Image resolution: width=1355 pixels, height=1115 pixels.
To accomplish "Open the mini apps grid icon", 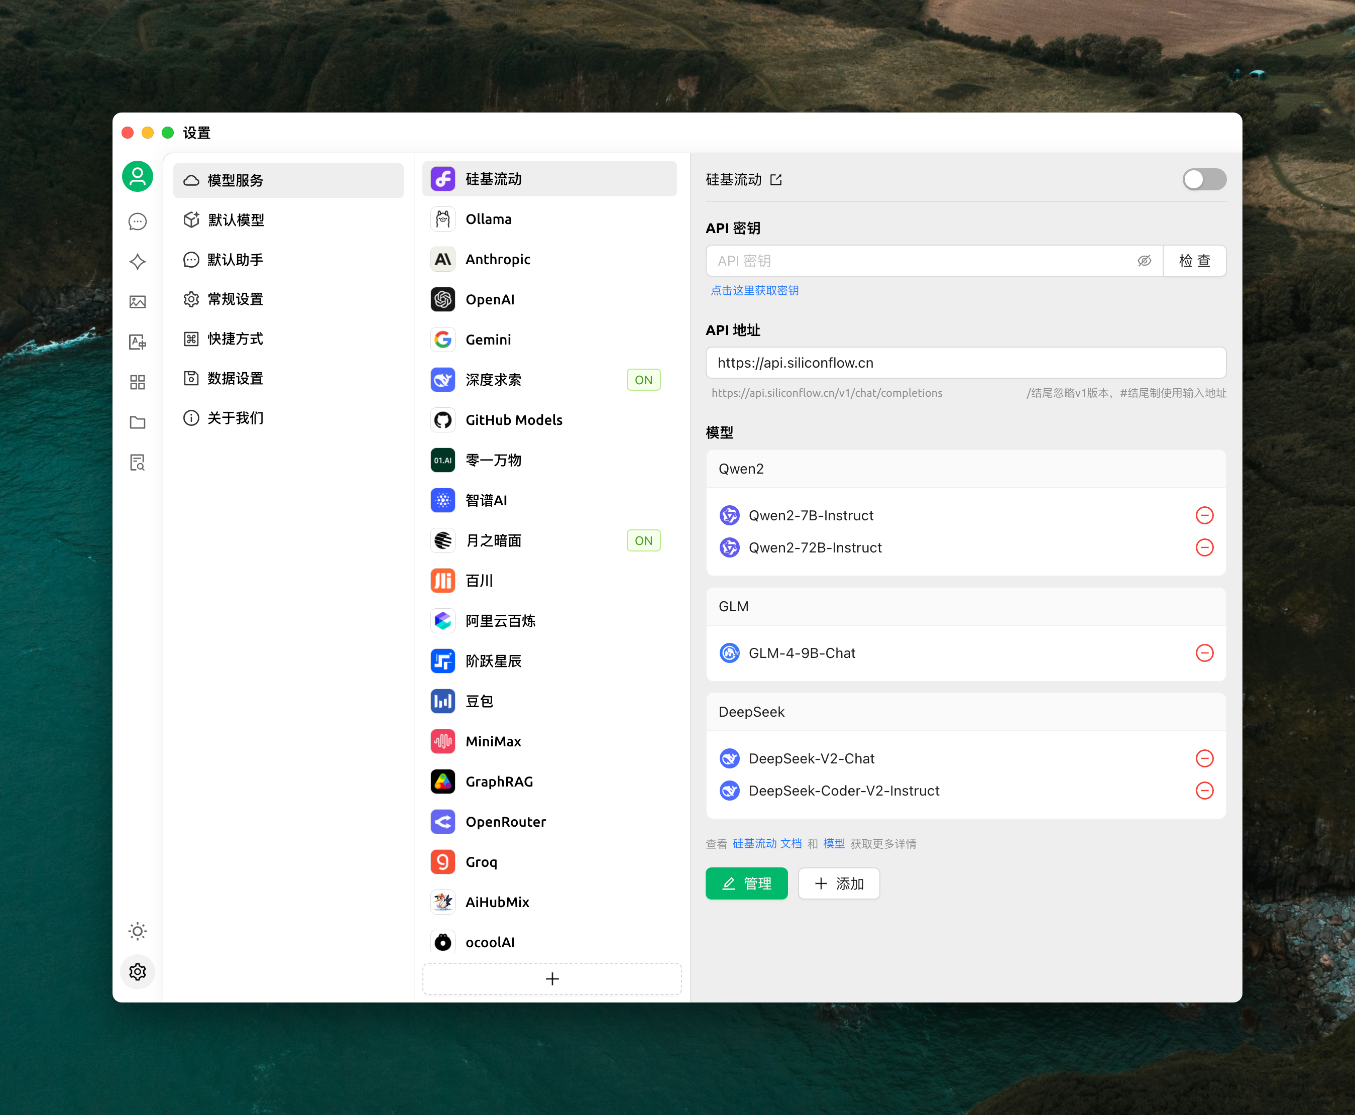I will 138,382.
